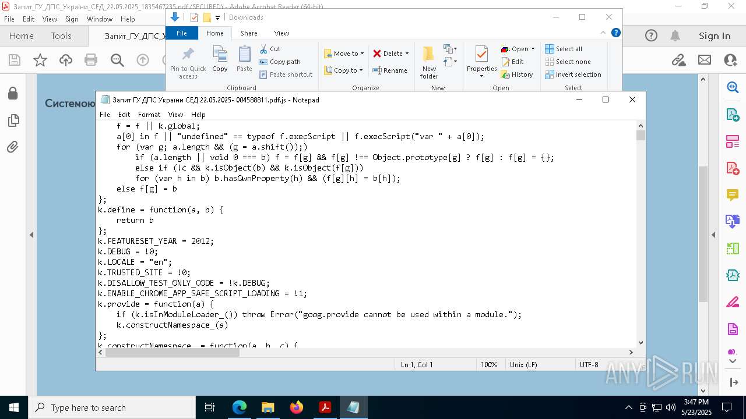Click Edit in Explorer Open group

pyautogui.click(x=512, y=62)
